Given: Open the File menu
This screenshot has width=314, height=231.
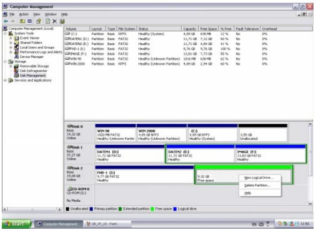Looking at the screenshot, I should (x=12, y=14).
